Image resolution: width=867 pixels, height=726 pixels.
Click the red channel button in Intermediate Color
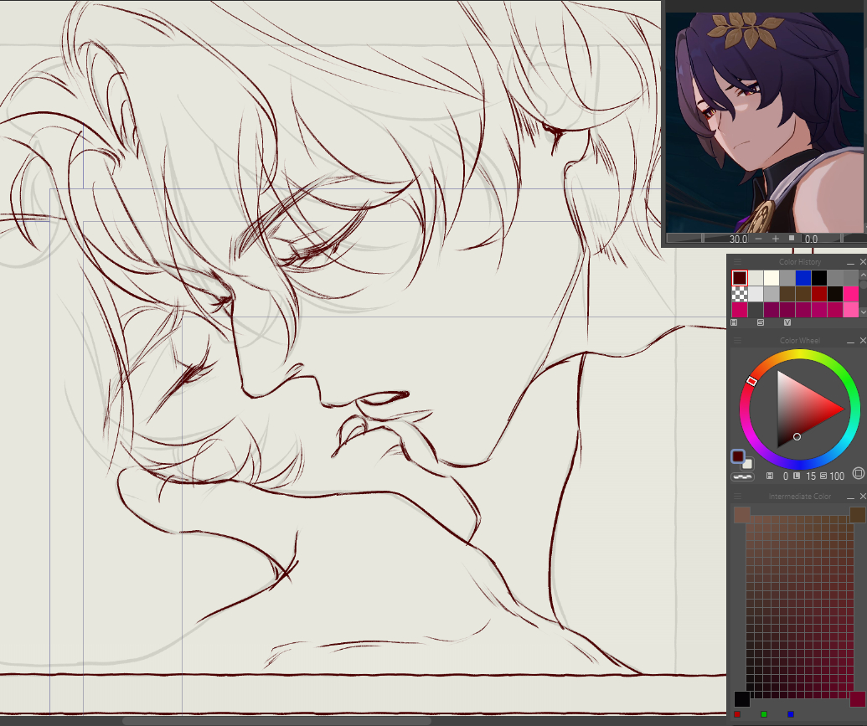(737, 714)
